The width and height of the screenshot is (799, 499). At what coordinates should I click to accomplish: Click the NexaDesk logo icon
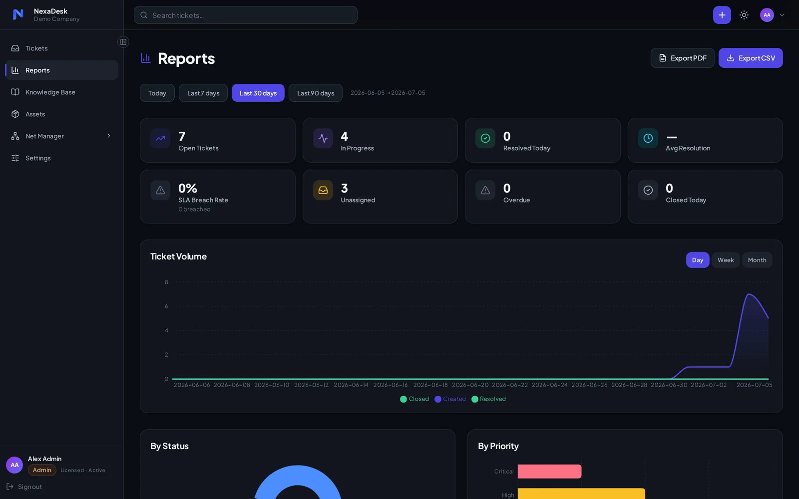click(18, 14)
